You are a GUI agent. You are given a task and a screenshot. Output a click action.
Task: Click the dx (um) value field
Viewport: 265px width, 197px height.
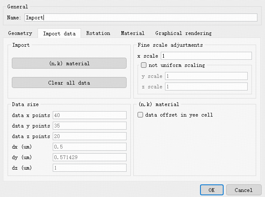point(89,147)
